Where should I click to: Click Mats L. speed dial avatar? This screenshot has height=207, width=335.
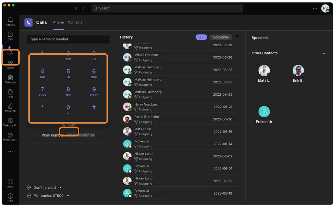click(x=264, y=71)
